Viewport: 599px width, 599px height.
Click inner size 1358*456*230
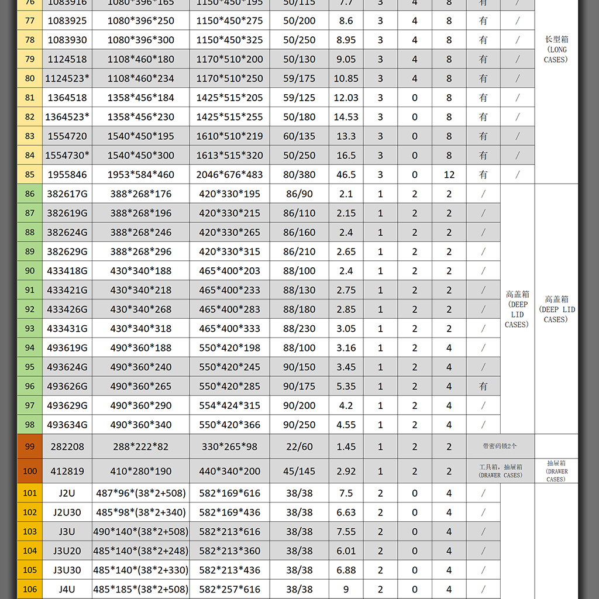point(140,117)
